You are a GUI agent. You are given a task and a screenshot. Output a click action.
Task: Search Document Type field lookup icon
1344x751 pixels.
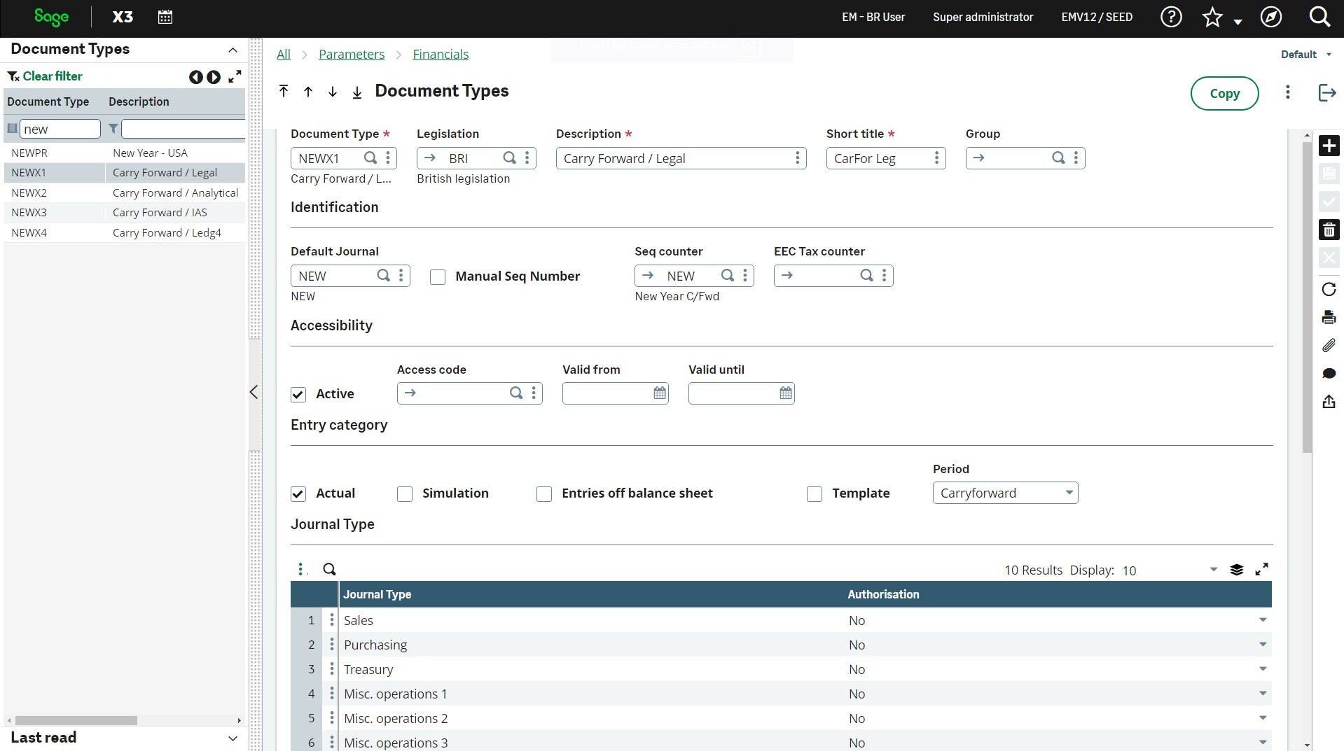point(370,158)
